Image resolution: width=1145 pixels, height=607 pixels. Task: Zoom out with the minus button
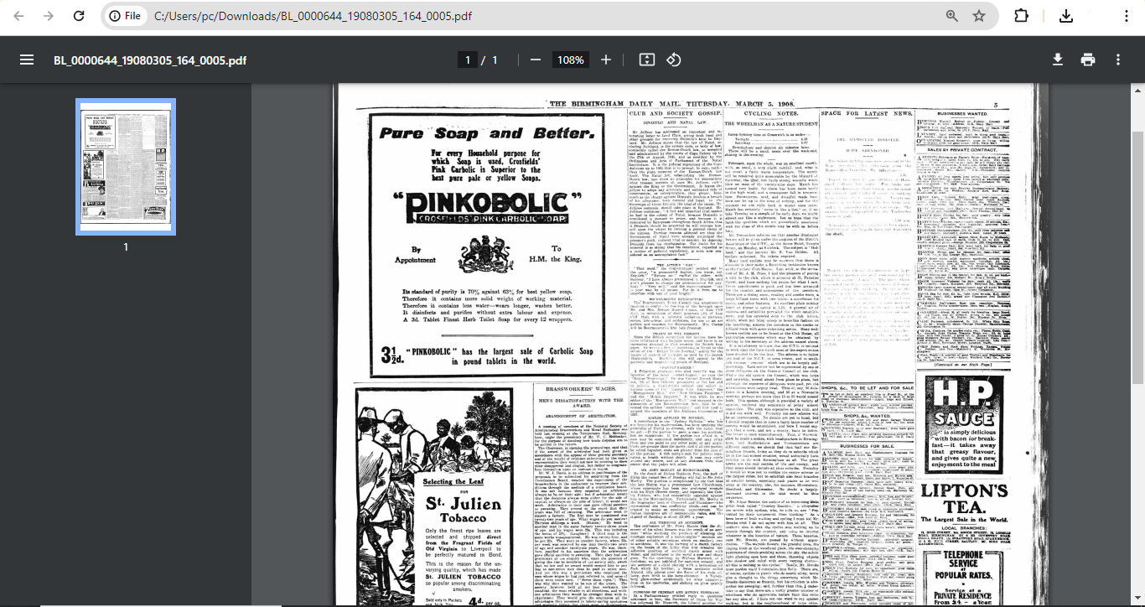(535, 60)
